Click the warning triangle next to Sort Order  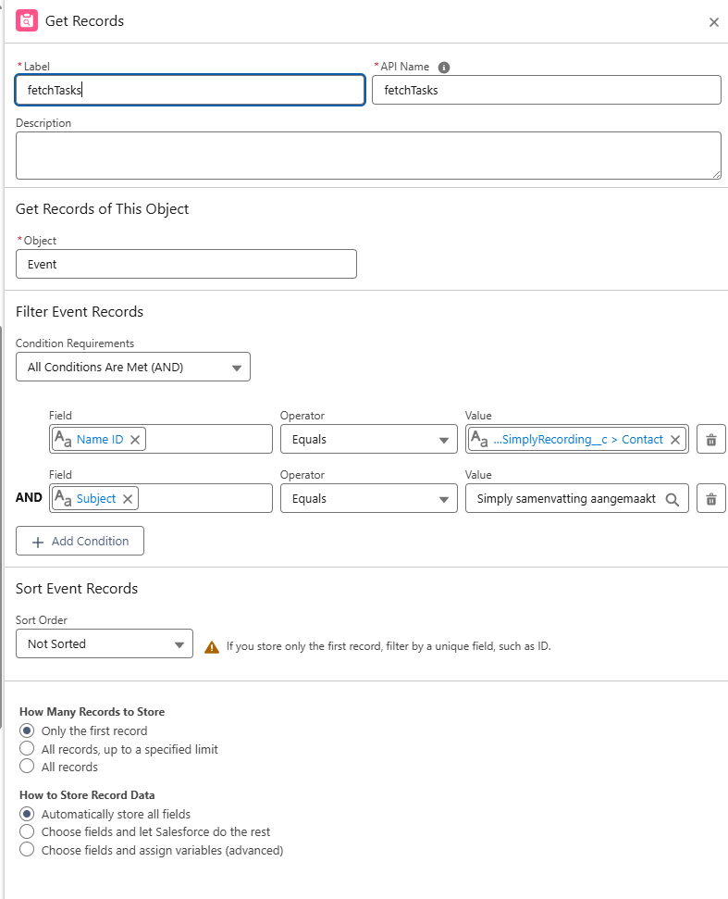point(212,645)
